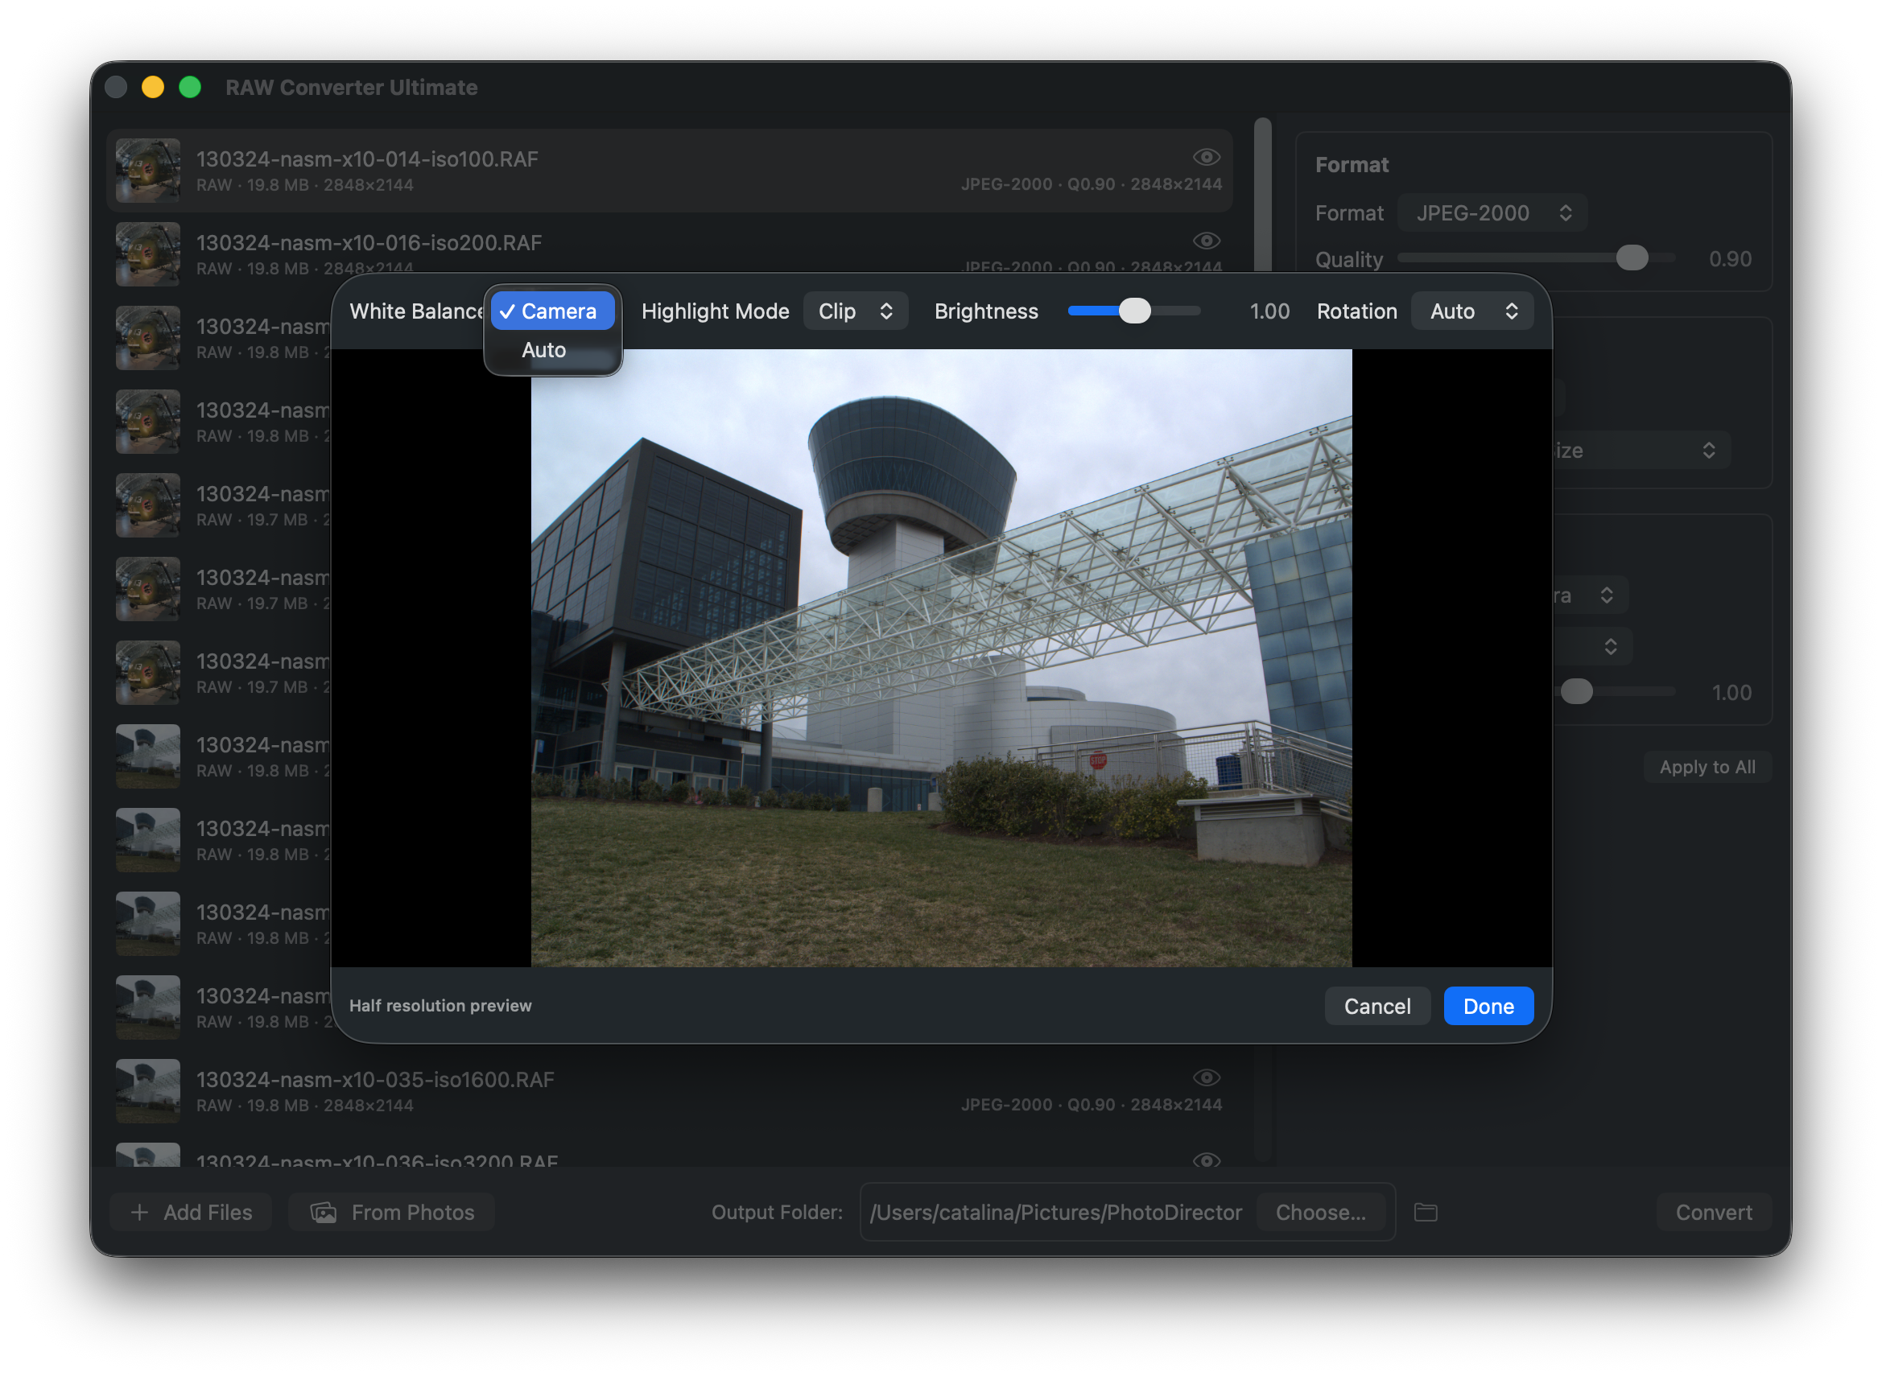This screenshot has width=1882, height=1376.
Task: Select thumbnail of 016-iso200.RAF
Action: click(147, 253)
